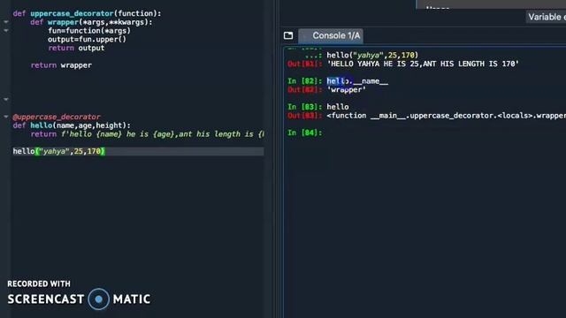
Task: Click the In [82]: prompt label
Action: point(304,81)
